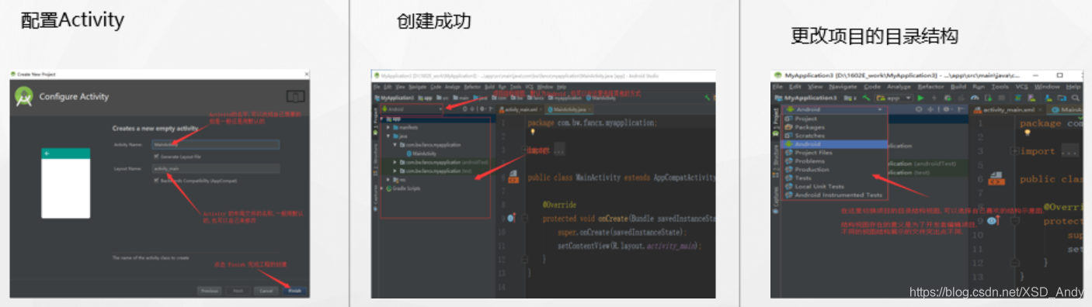Click Cancel in the Configure Activity dialog
This screenshot has height=307, width=1092.
pos(266,291)
